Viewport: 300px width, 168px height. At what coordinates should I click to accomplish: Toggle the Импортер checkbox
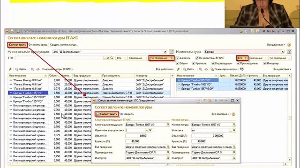[x=265, y=63]
